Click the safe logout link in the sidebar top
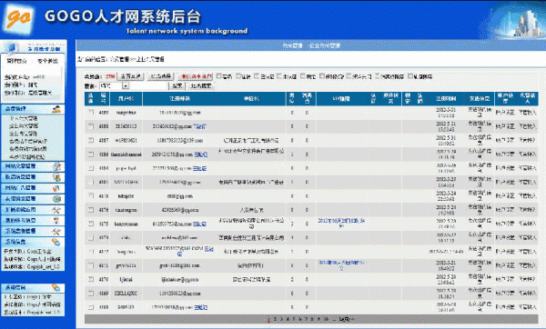The image size is (546, 329). coord(47,61)
